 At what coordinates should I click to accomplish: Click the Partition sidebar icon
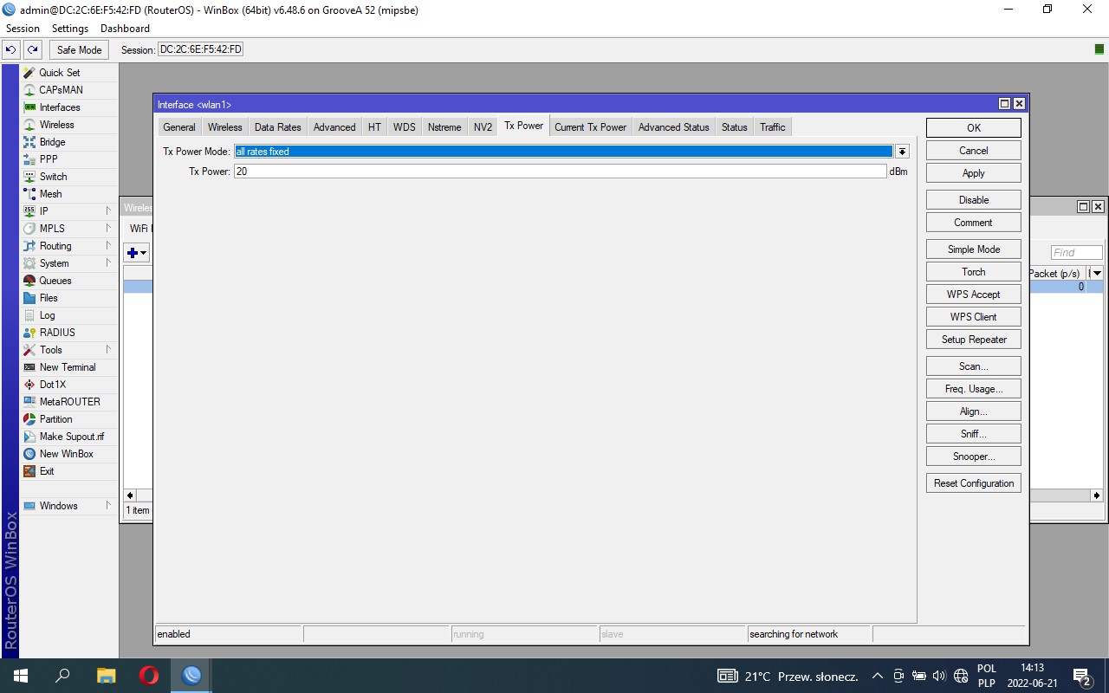(29, 419)
